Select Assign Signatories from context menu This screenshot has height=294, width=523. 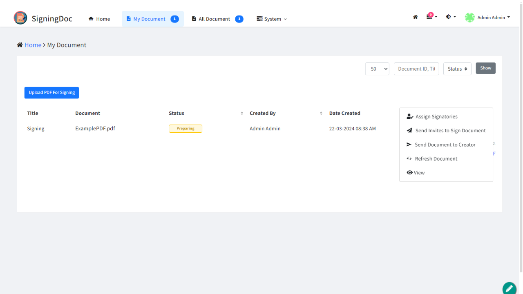436,117
